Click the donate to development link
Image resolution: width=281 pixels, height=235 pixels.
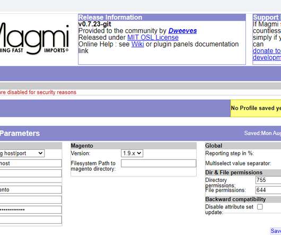(267, 54)
